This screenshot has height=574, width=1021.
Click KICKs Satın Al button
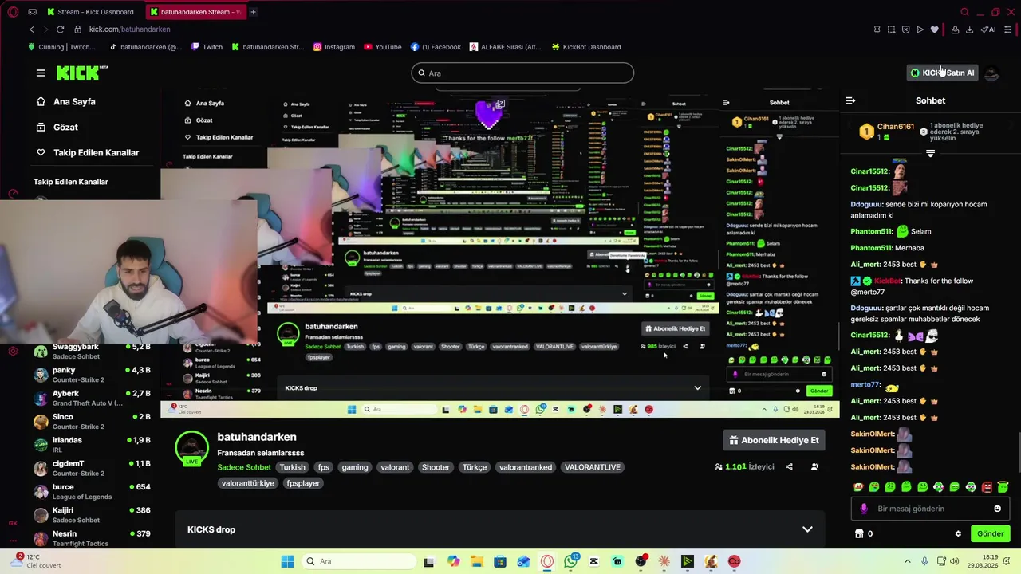point(943,73)
